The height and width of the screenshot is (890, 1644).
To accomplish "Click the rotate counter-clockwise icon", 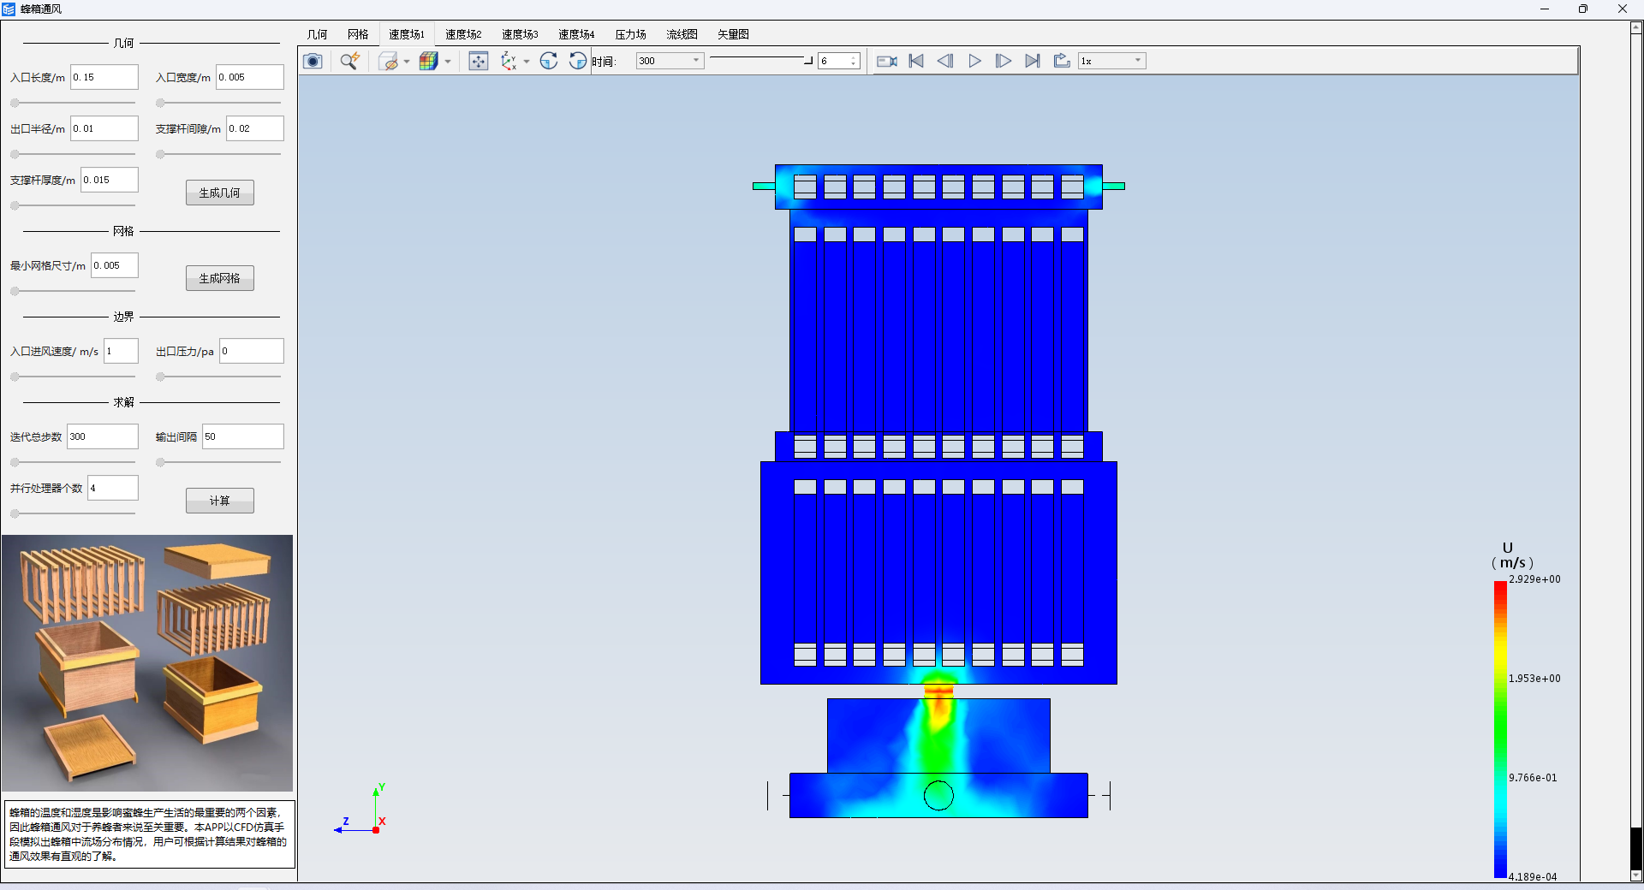I will pos(578,61).
